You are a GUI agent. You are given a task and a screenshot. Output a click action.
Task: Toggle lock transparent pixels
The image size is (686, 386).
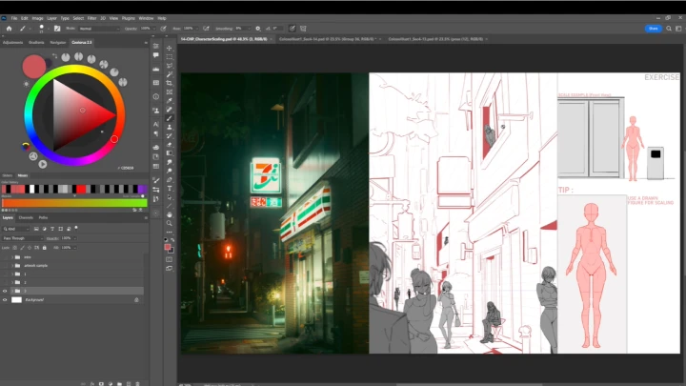click(x=15, y=248)
